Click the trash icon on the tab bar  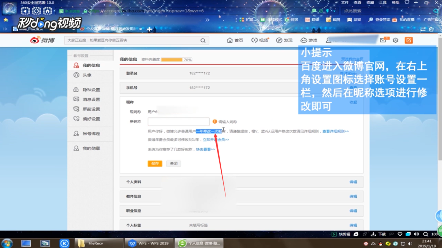431,29
